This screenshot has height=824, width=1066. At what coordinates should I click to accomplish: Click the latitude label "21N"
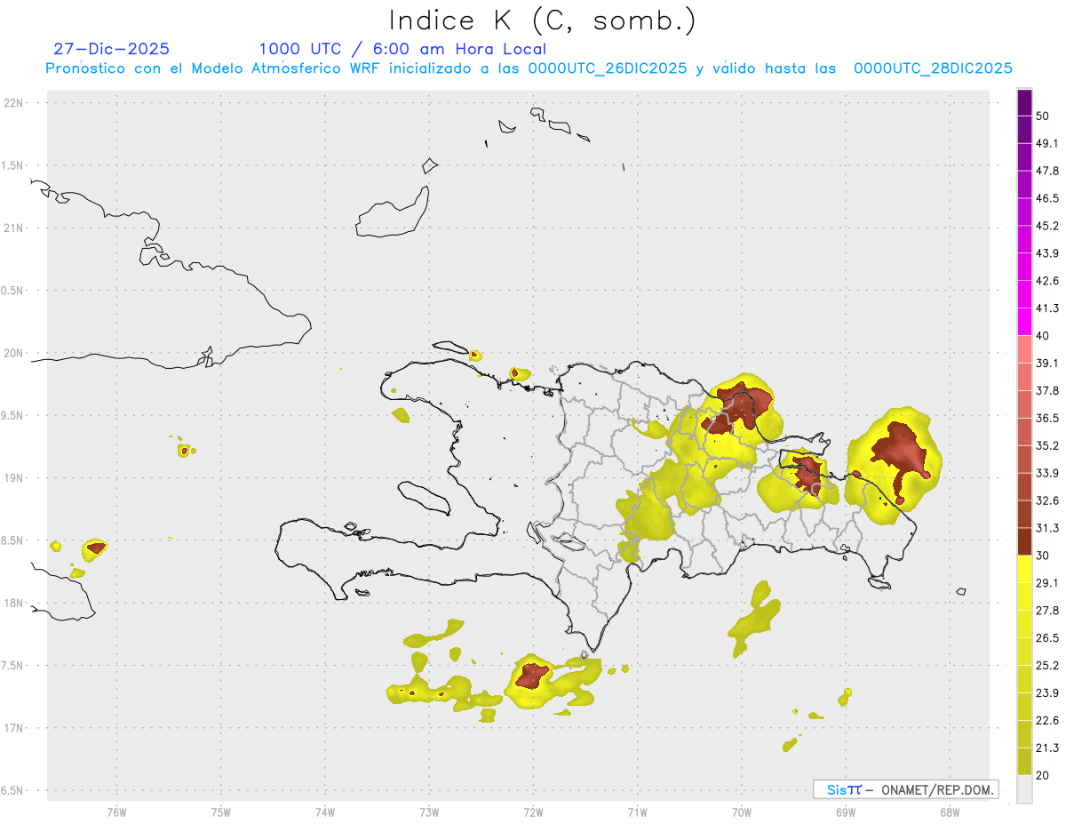point(15,228)
